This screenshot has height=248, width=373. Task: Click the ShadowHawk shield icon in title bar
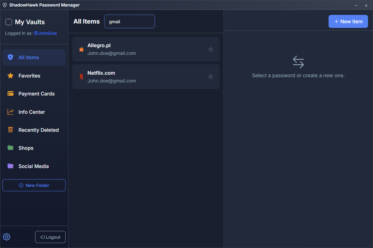(5, 5)
